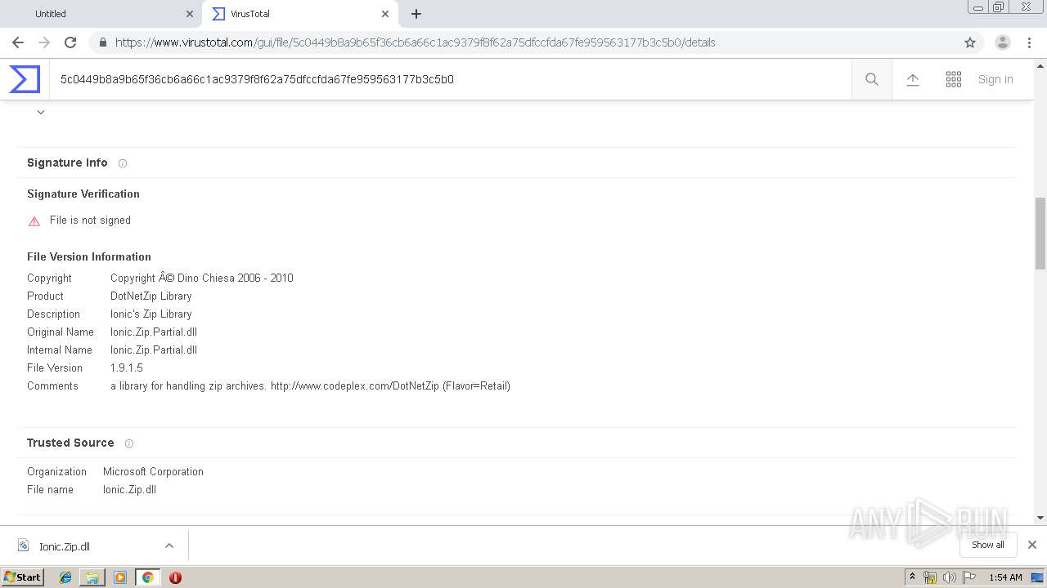Open the VirusTotal search icon
Image resolution: width=1047 pixels, height=588 pixels.
point(872,79)
